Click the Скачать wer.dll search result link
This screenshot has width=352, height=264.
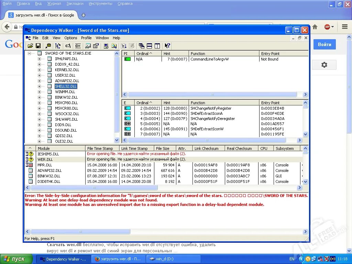click(64, 245)
